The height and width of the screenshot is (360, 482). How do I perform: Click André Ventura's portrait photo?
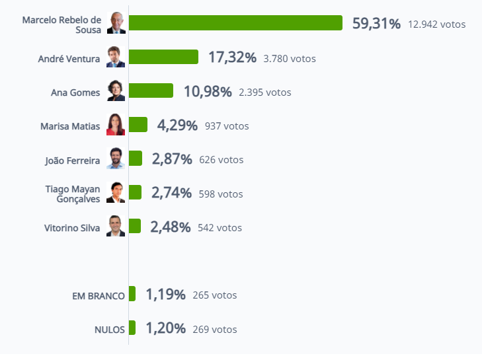click(116, 57)
